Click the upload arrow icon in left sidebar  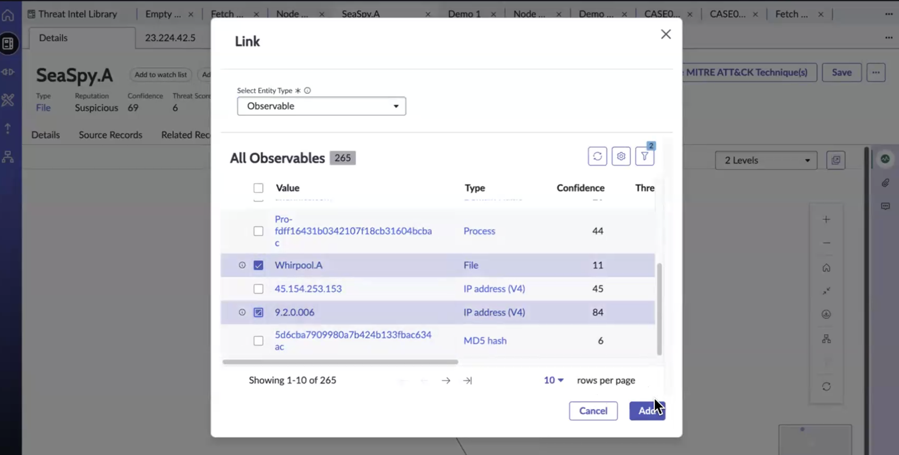(8, 128)
